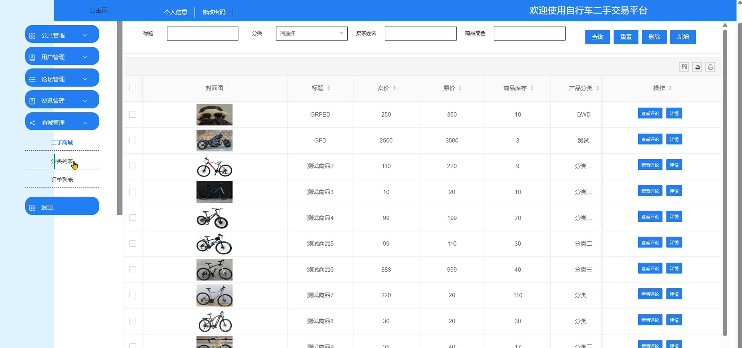The image size is (742, 348).
Task: Click the grid icon on 退出 button
Action: [x=32, y=208]
